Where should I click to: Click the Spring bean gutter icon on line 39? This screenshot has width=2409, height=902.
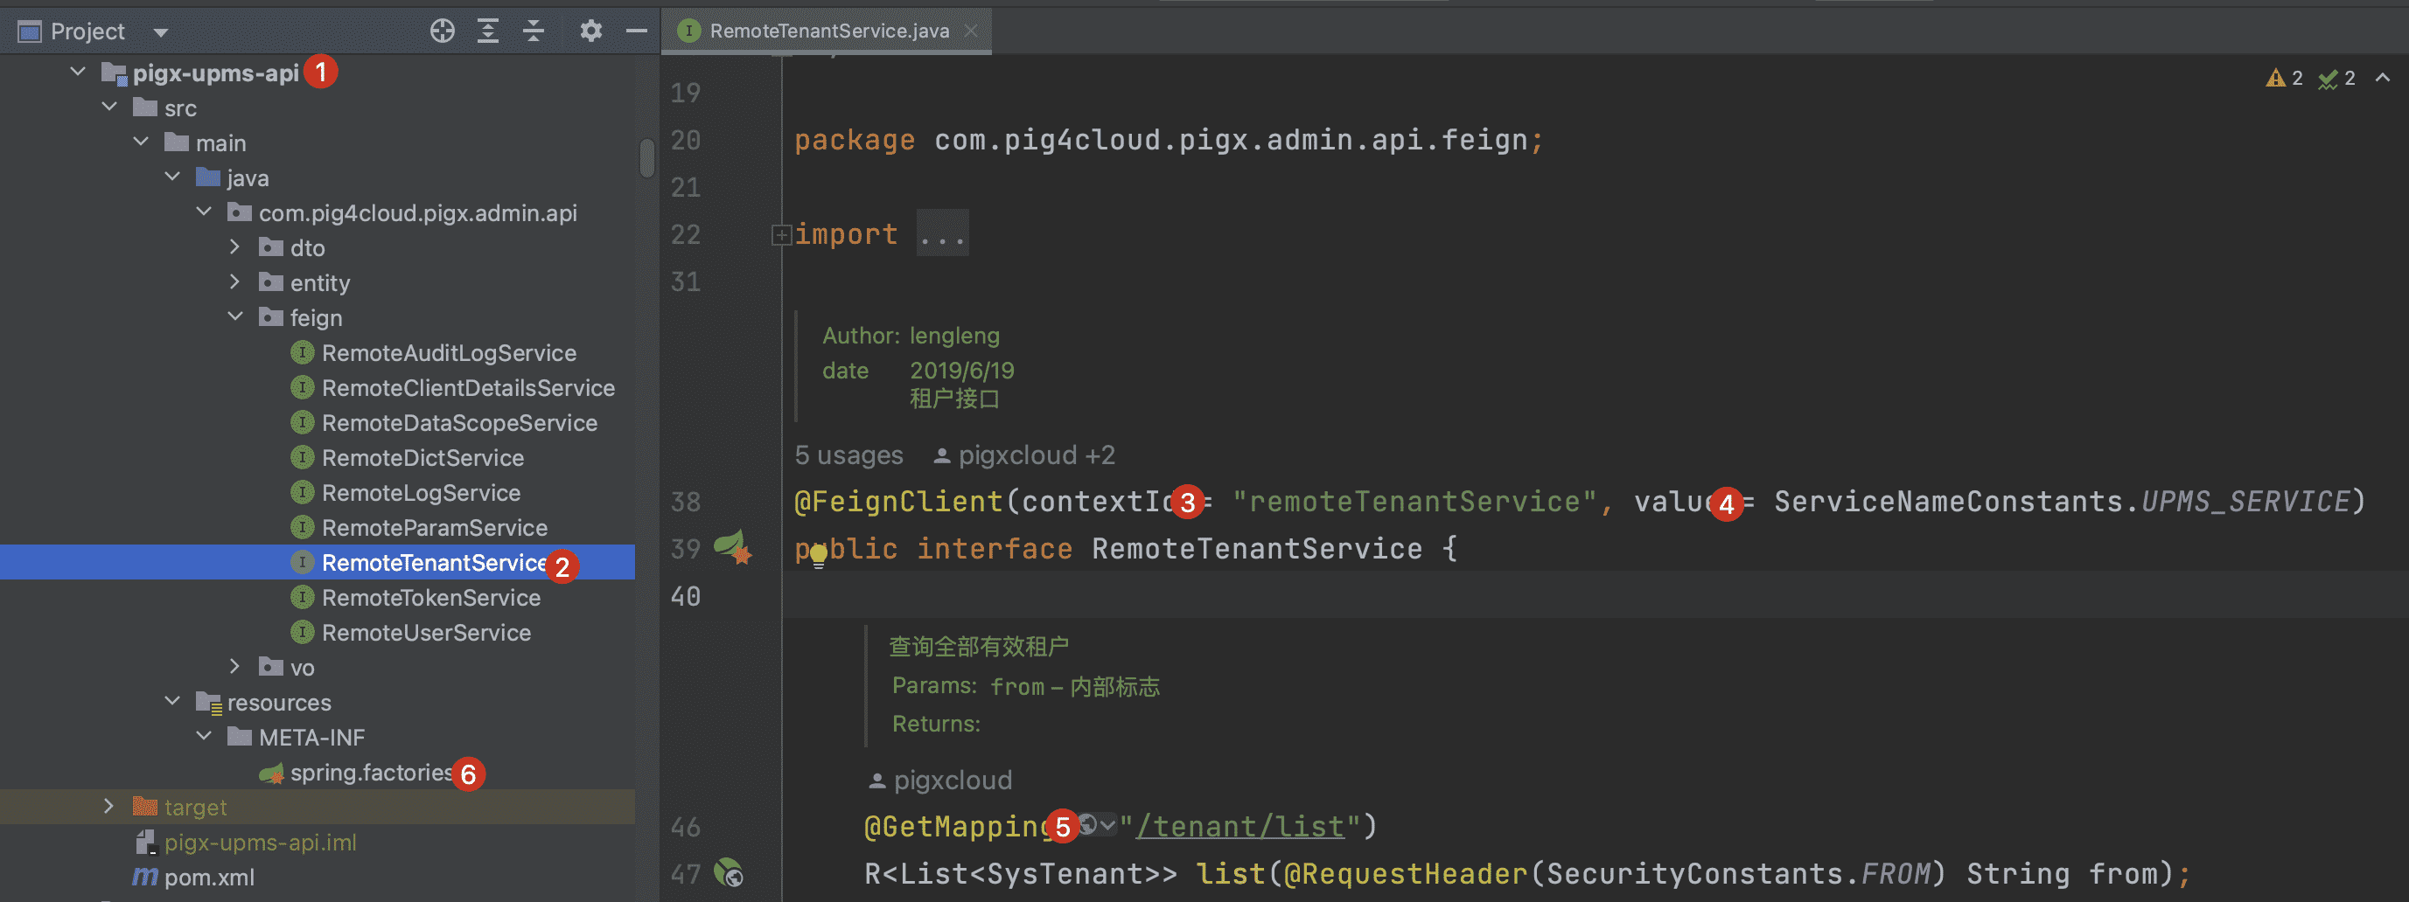tap(731, 548)
